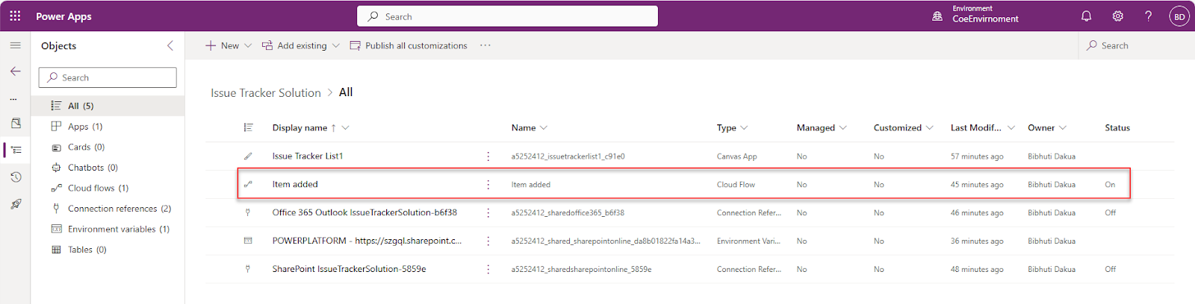Click a5252412_issuetrackerlist1_c91e0 name cell
The image size is (1195, 304).
coord(568,156)
